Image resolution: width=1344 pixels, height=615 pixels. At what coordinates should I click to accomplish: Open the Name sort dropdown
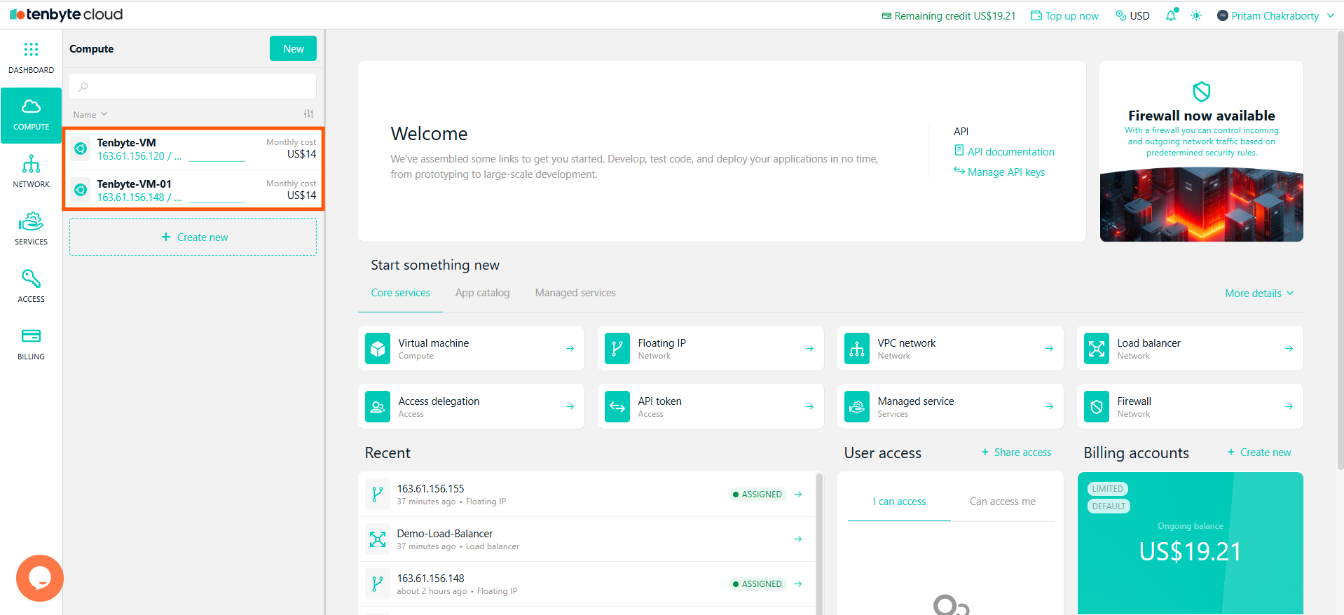(x=90, y=114)
